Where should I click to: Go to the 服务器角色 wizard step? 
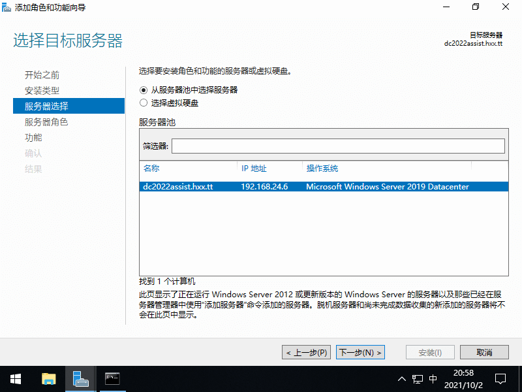click(46, 122)
